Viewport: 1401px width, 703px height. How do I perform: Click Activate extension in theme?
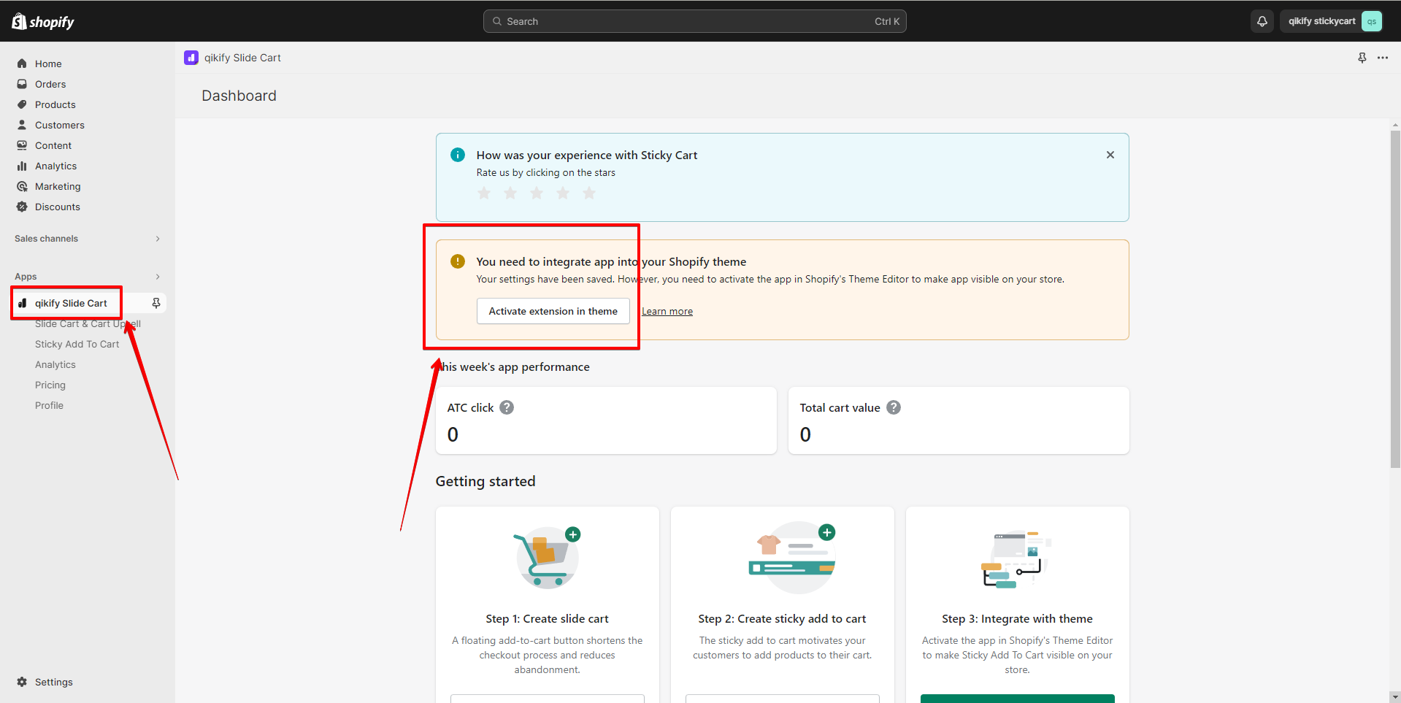(553, 311)
